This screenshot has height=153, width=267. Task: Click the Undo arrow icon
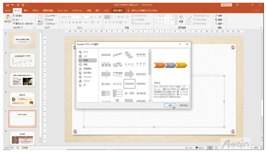click(x=12, y=5)
